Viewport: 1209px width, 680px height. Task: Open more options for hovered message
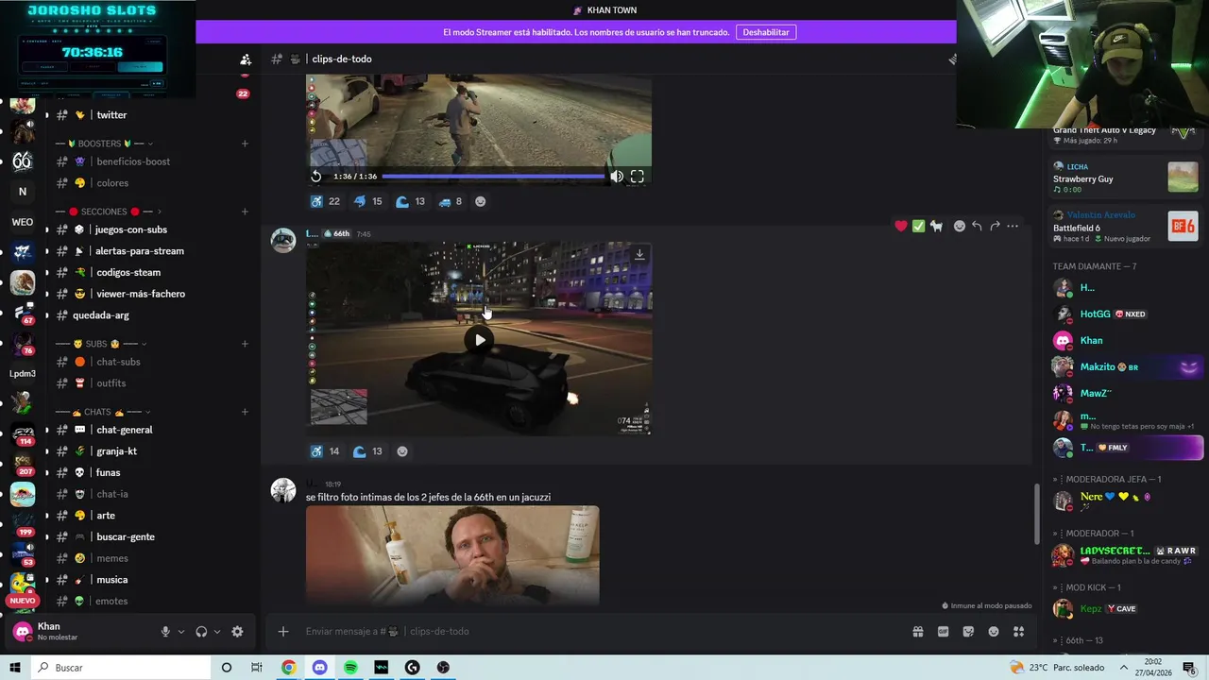click(x=1013, y=226)
